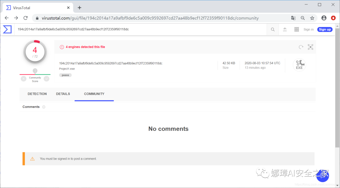This screenshot has width=340, height=188.
Task: Click the browser address bar URL
Action: coord(150,18)
